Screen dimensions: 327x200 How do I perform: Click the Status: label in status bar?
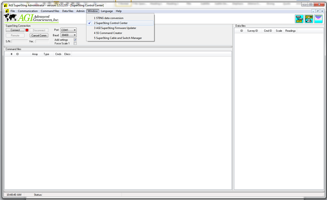coord(38,195)
